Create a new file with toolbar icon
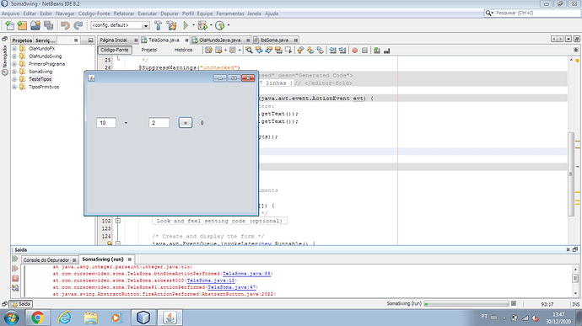The width and height of the screenshot is (582, 326). point(9,25)
